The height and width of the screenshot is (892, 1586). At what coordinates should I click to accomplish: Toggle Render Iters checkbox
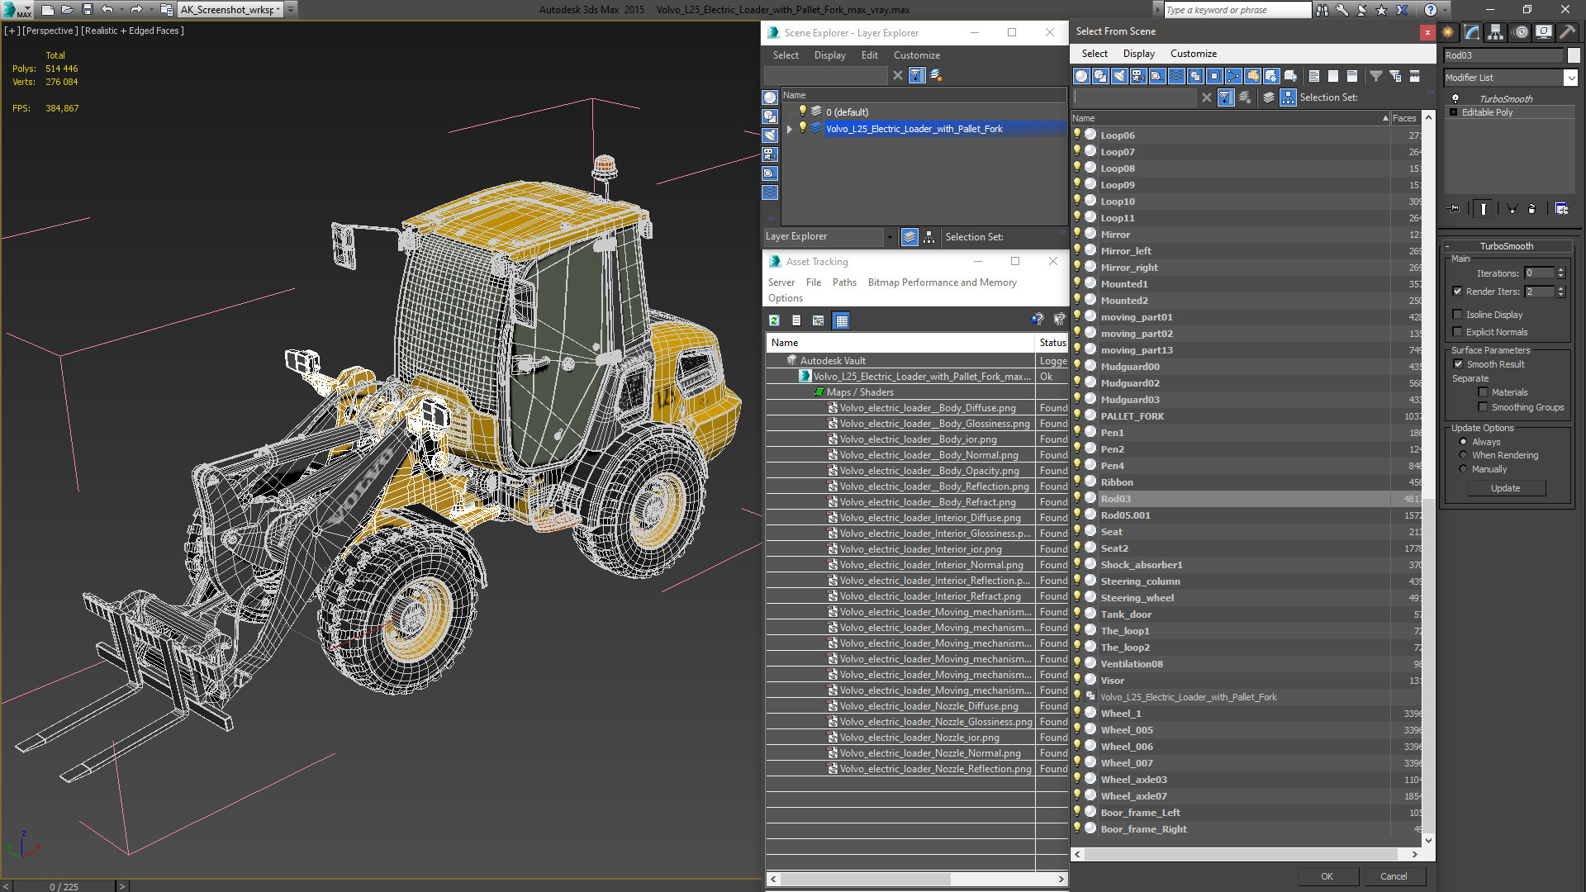(1457, 292)
